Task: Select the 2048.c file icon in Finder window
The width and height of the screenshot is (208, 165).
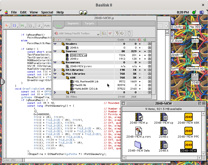Action: 164,131
